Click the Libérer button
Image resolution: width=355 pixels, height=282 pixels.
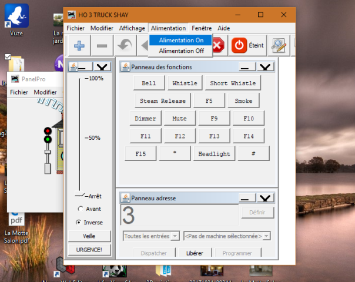[x=194, y=253]
